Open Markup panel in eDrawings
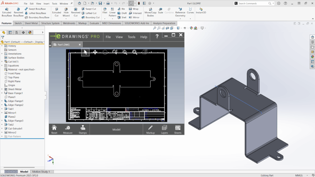 click(x=150, y=129)
